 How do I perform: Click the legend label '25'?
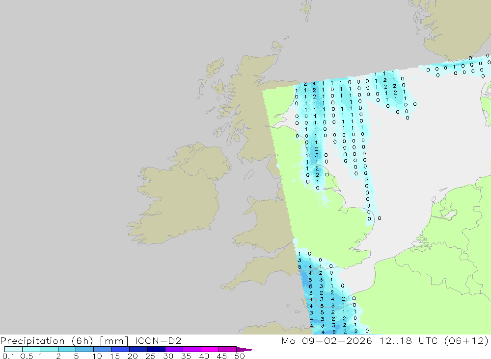coord(150,356)
